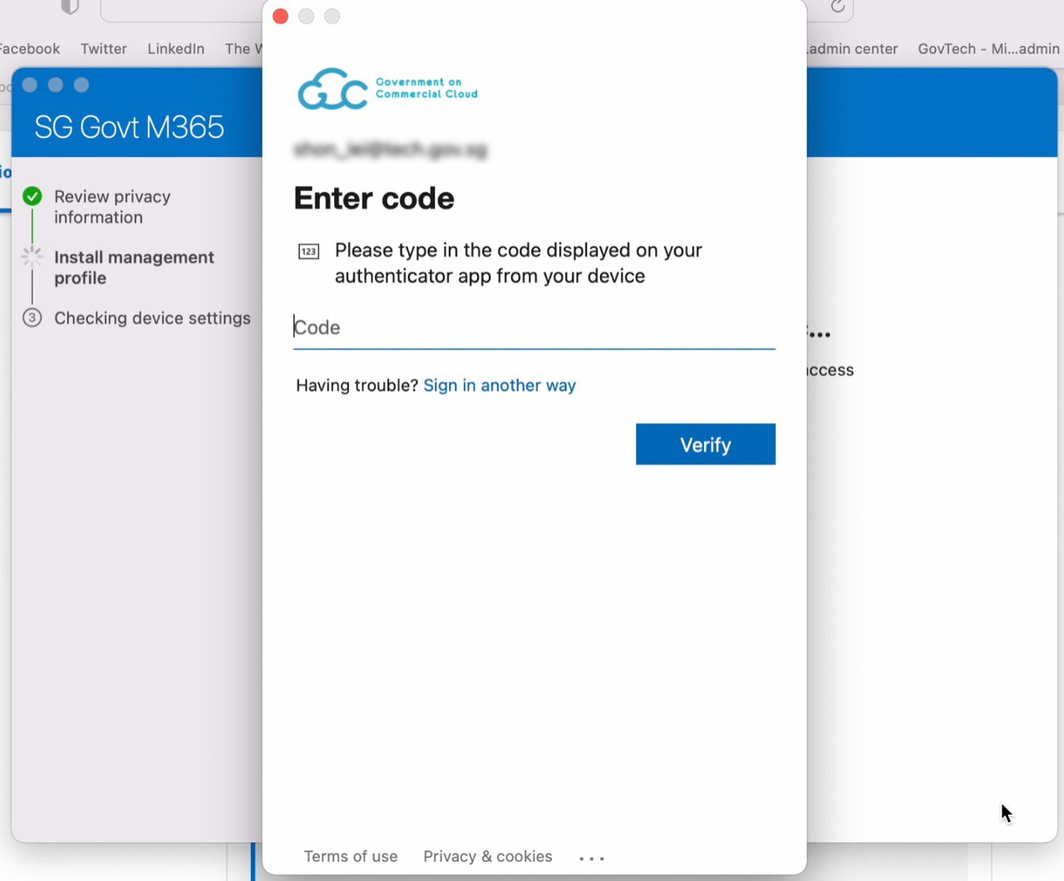Image resolution: width=1064 pixels, height=881 pixels.
Task: Choose the Sign in another way link
Action: click(499, 386)
